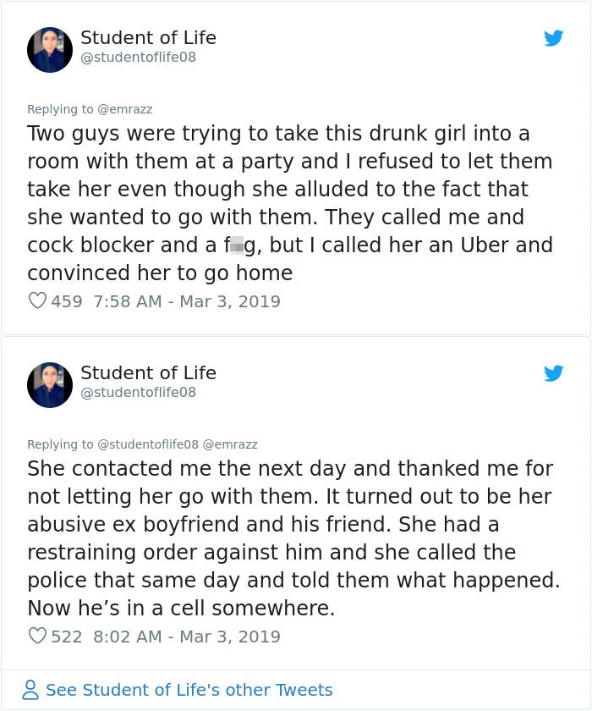592x711 pixels.
Task: Open Student of Life's profile avatar on the top tweet
Action: [49, 50]
